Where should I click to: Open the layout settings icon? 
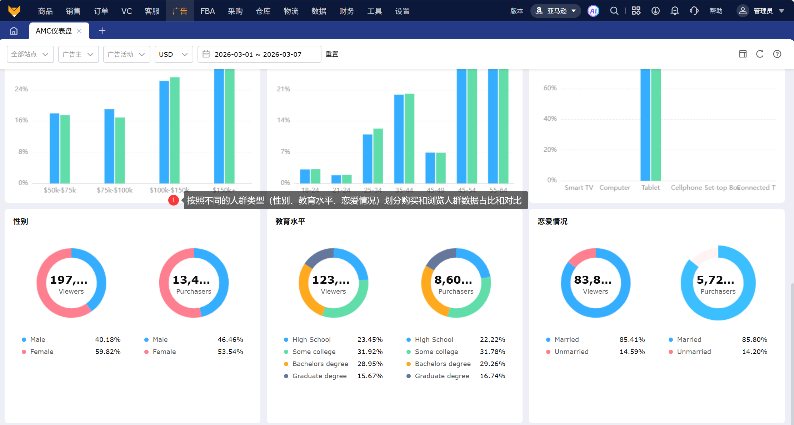(743, 54)
